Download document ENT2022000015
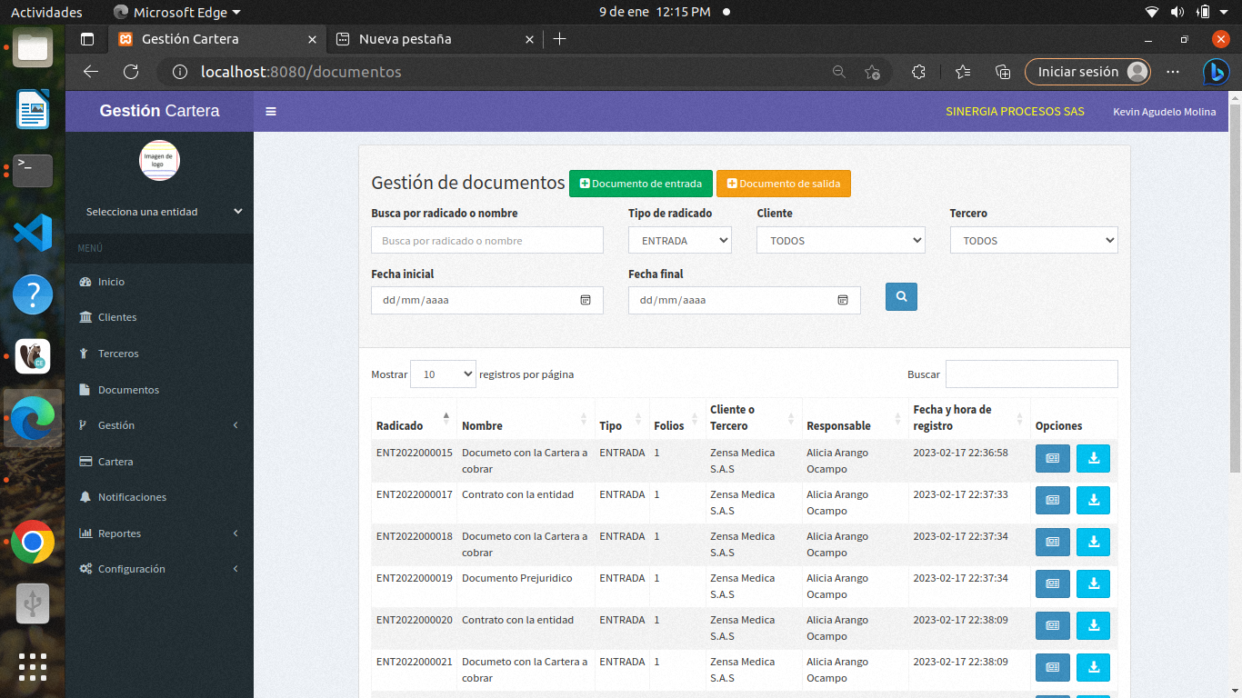Screen dimensions: 1242x698 pyautogui.click(x=1093, y=459)
